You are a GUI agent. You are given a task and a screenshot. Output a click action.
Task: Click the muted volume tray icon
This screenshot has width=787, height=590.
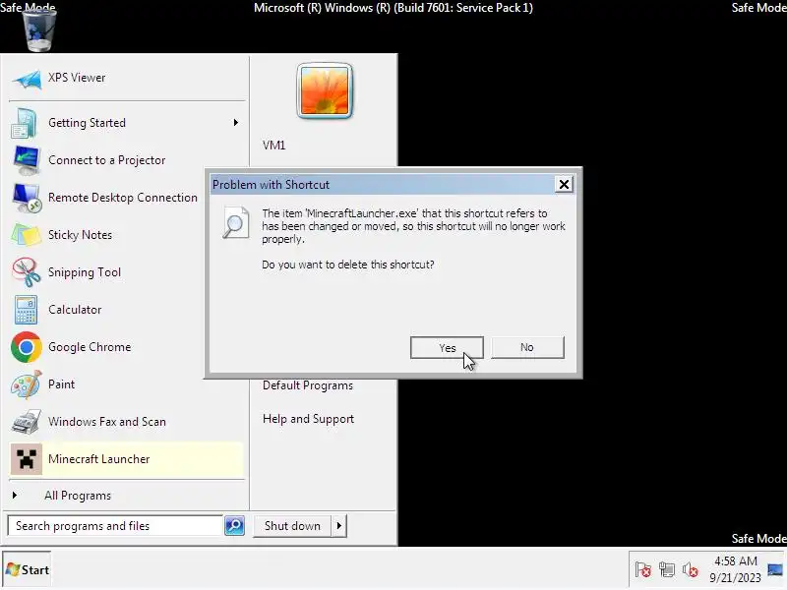point(691,570)
